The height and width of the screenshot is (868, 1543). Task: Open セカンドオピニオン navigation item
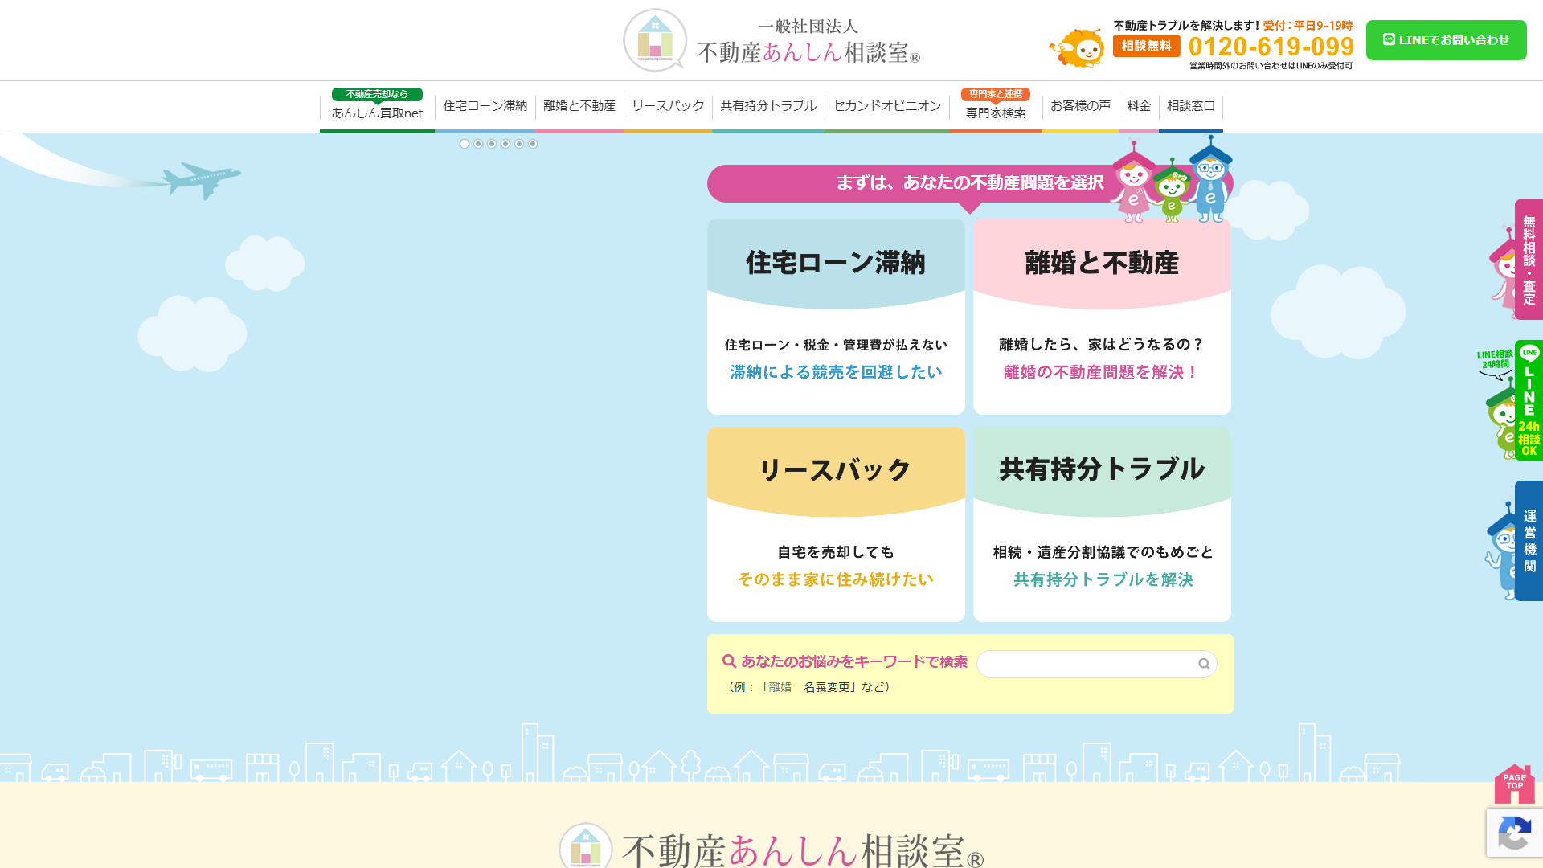point(886,107)
